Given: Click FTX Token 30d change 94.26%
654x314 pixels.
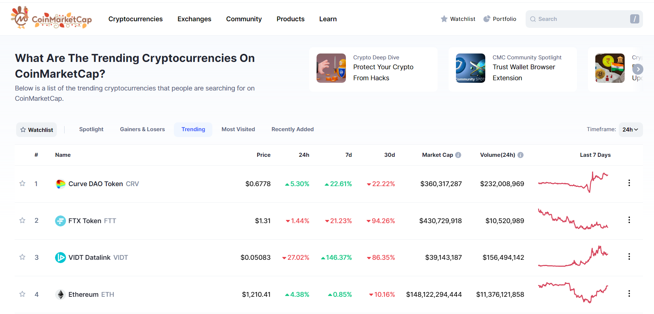Looking at the screenshot, I should (x=381, y=221).
